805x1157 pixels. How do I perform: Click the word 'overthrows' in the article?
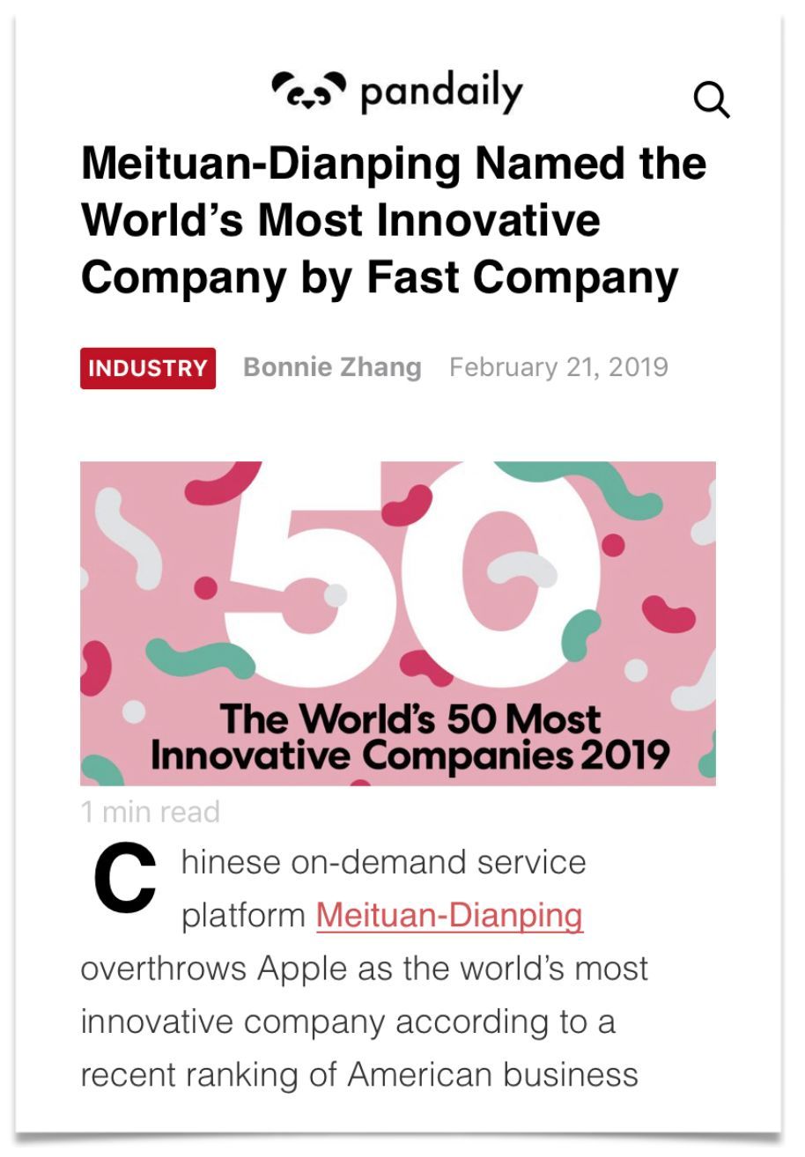point(164,969)
